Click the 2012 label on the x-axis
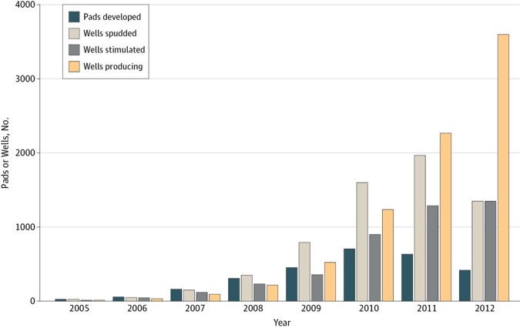The height and width of the screenshot is (328, 520). [484, 309]
